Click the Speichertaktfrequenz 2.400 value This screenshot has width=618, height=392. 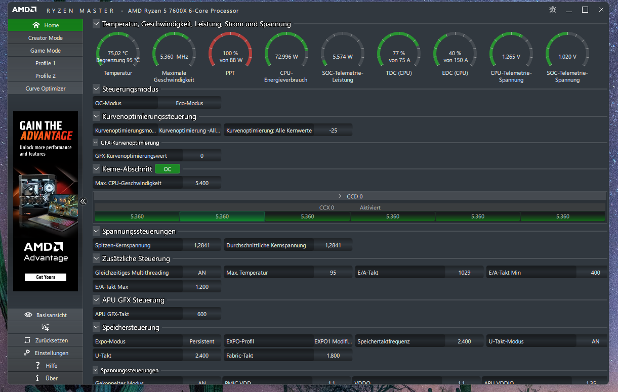(x=464, y=341)
